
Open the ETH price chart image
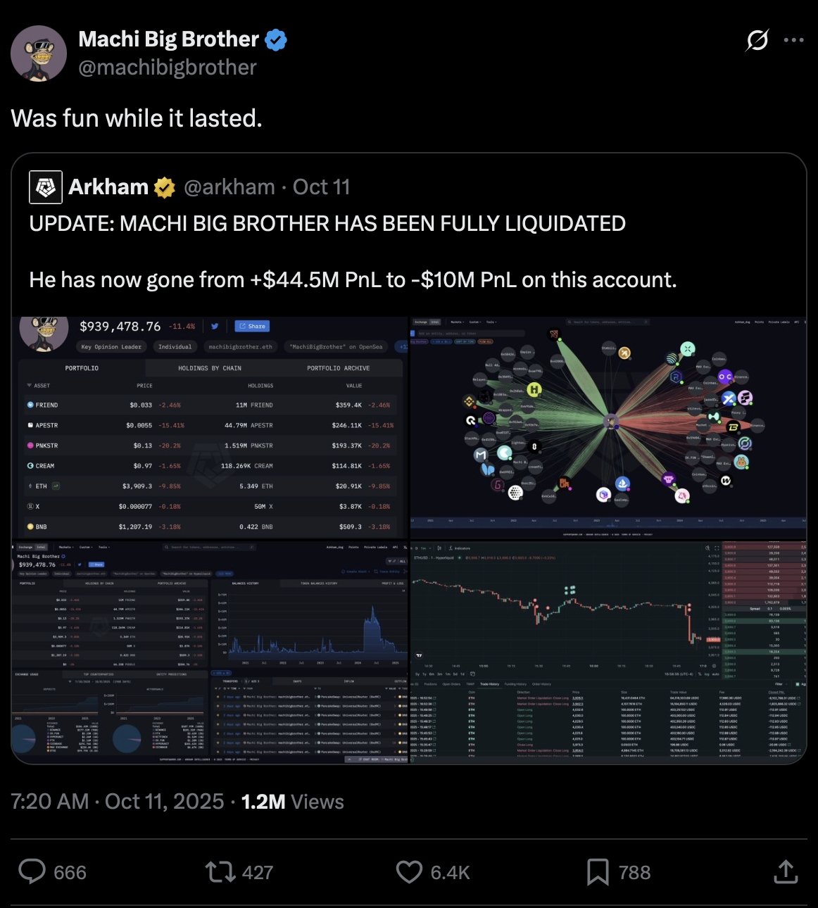click(x=608, y=652)
